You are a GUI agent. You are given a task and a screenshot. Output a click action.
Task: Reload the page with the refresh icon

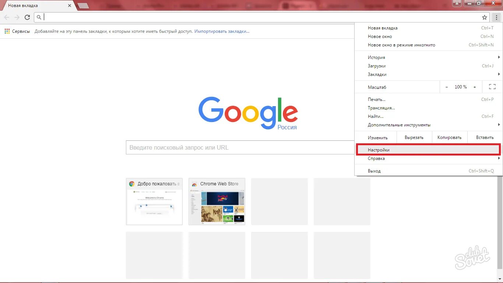27,17
